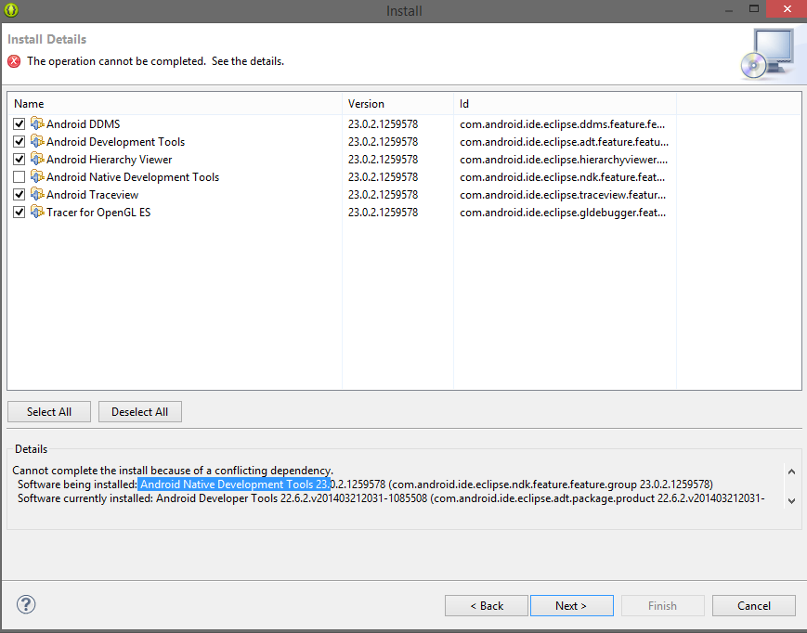
Task: Select the Android Development Tools row name
Action: coord(116,141)
